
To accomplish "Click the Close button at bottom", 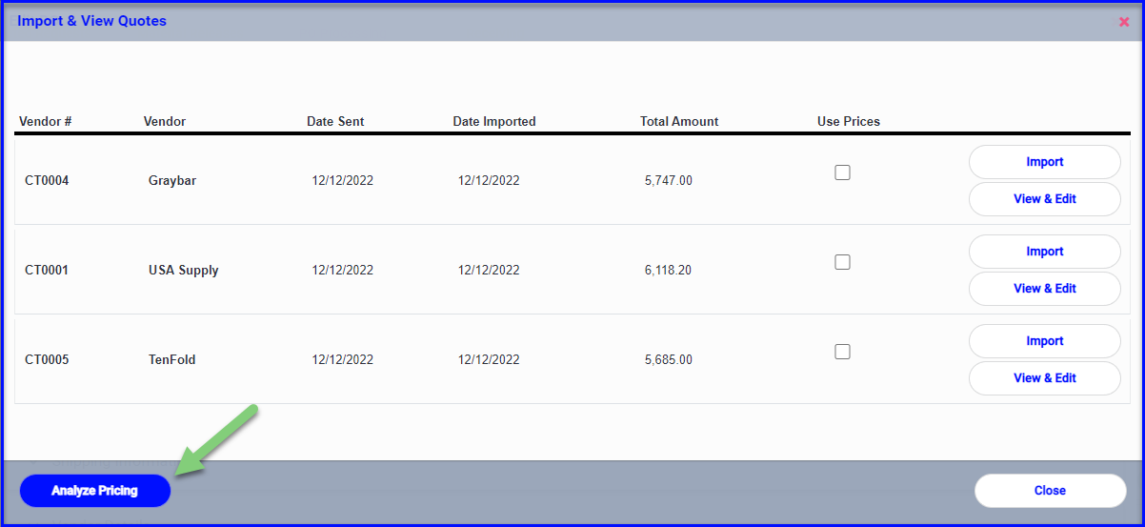I will point(1050,491).
